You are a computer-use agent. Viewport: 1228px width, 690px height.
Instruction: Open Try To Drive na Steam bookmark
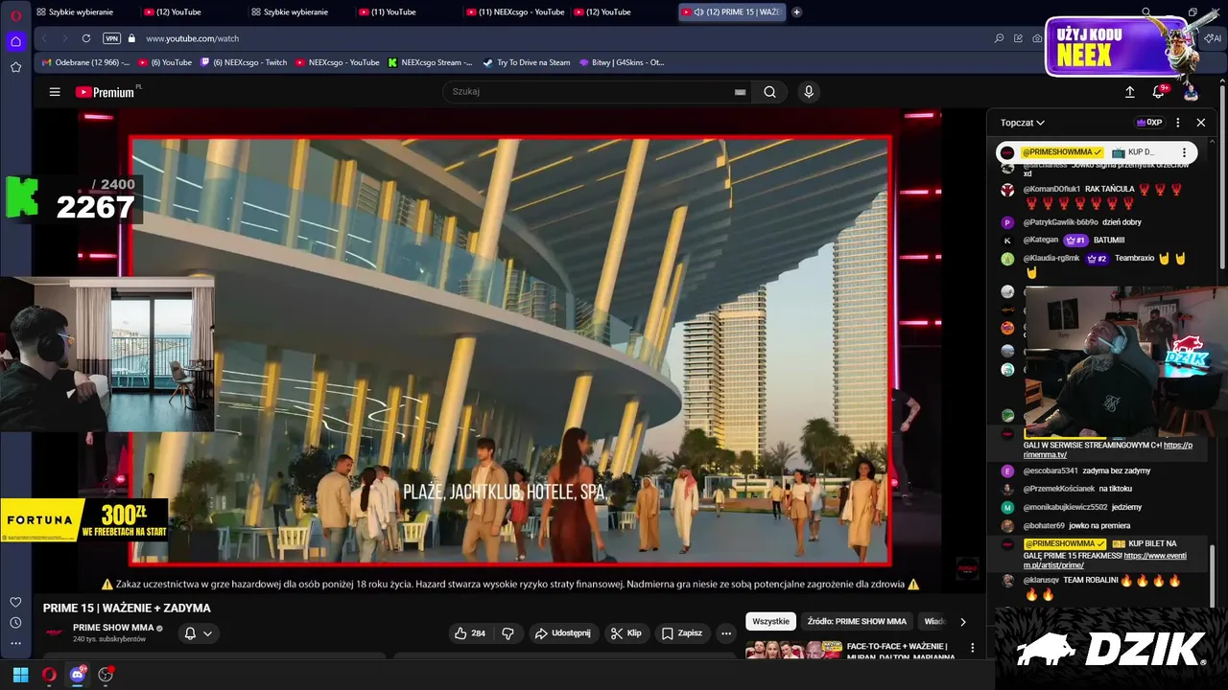(526, 62)
